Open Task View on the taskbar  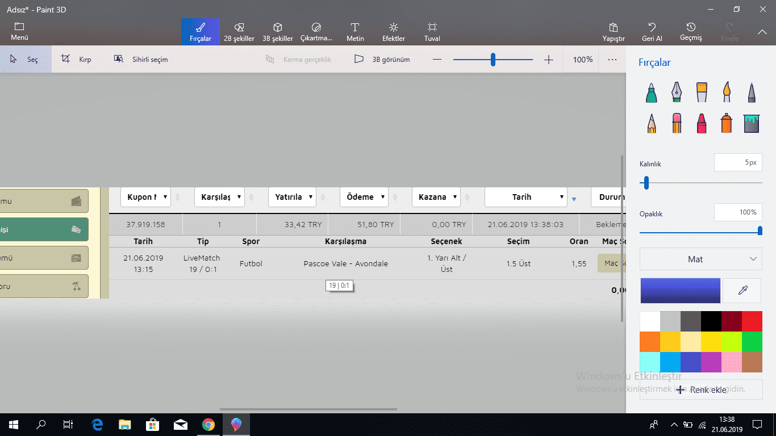click(68, 424)
